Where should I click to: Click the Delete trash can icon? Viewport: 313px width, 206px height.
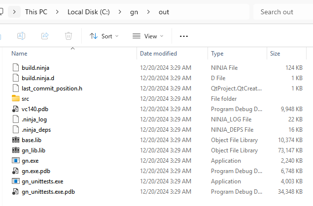tap(69, 36)
